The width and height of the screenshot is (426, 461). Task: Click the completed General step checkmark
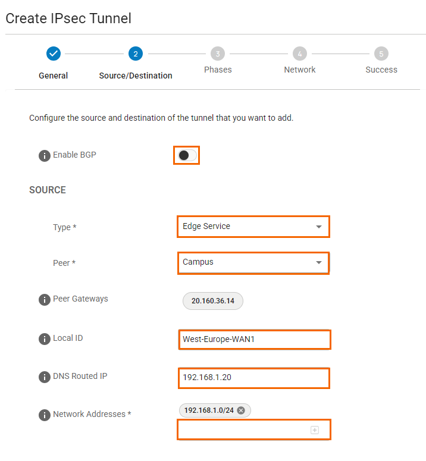pyautogui.click(x=54, y=54)
